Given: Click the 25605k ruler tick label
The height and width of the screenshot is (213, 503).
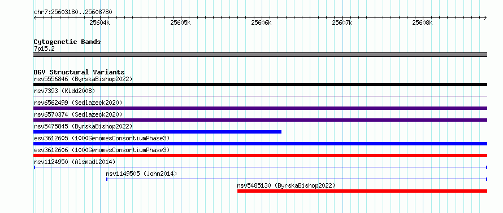Looking at the screenshot, I should pos(181,23).
